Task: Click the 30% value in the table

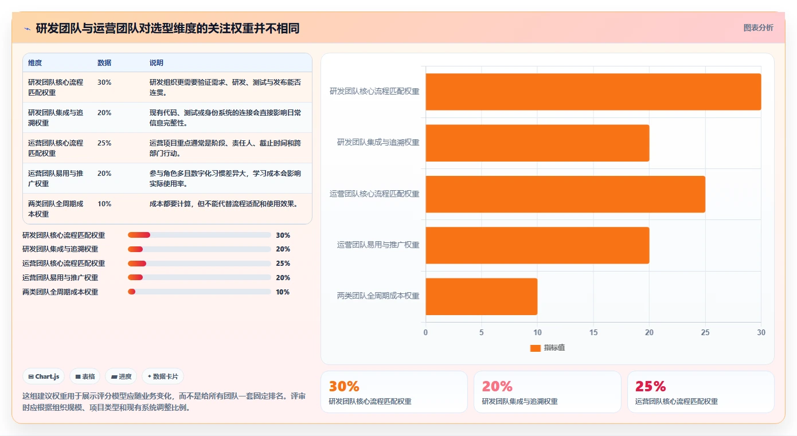Action: click(104, 83)
